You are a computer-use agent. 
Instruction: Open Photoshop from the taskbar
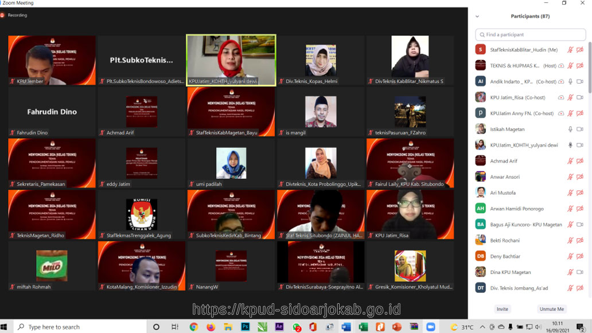click(245, 327)
